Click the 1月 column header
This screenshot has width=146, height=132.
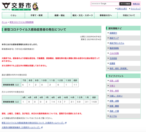tap(87, 98)
